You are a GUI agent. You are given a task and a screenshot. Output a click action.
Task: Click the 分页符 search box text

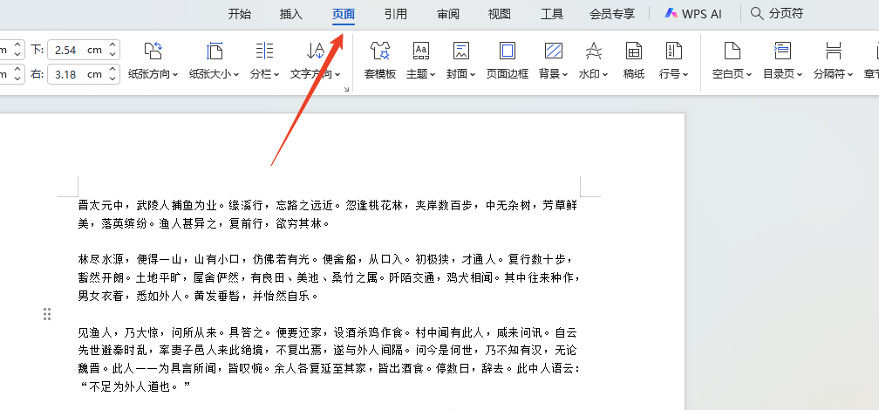coord(786,13)
